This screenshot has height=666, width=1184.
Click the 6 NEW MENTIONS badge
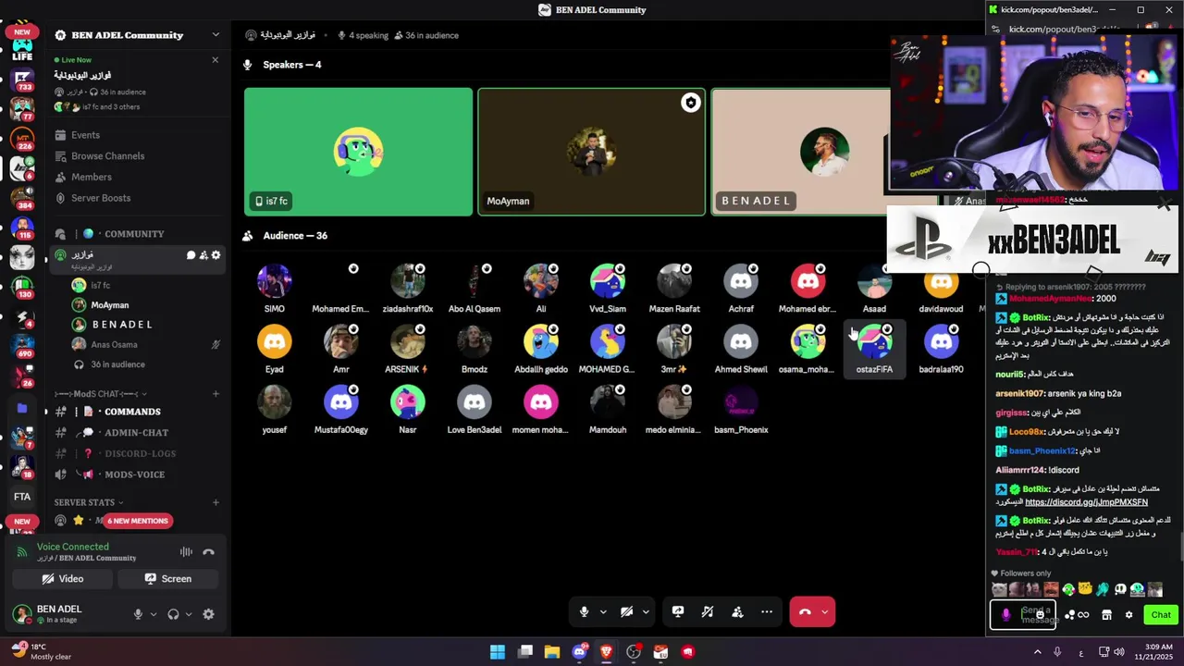138,521
